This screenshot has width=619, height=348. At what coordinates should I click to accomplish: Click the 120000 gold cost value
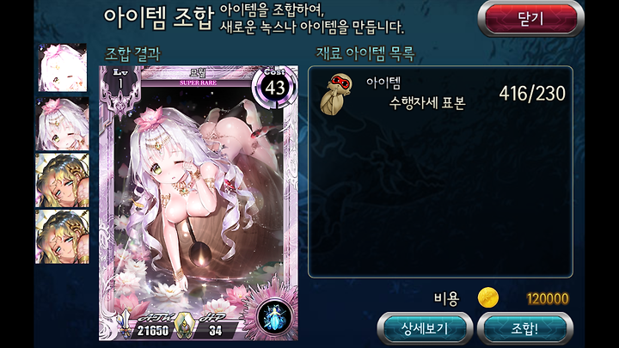548,299
